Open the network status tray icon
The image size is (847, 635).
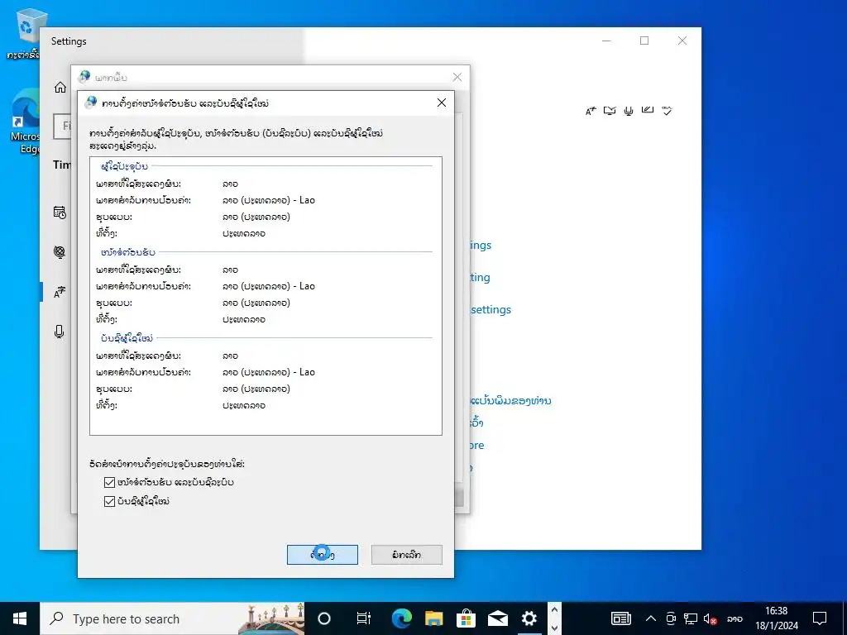tap(690, 618)
